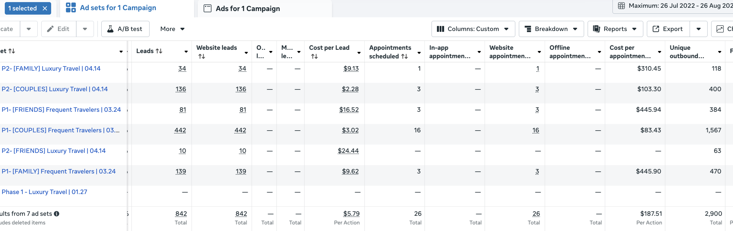The width and height of the screenshot is (733, 231).
Task: Open the Edit options dropdown arrow
Action: pyautogui.click(x=85, y=29)
